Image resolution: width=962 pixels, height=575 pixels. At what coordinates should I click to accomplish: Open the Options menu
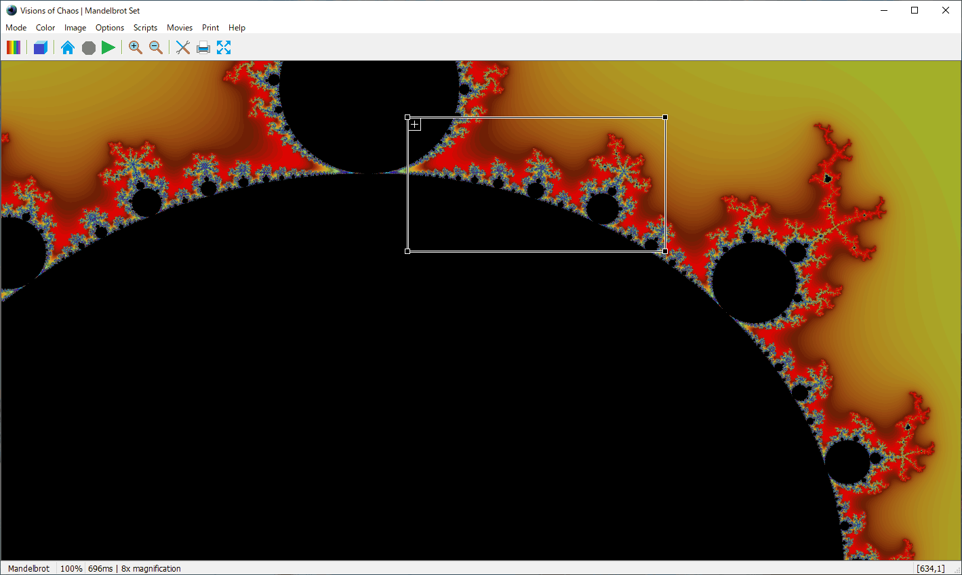tap(110, 28)
